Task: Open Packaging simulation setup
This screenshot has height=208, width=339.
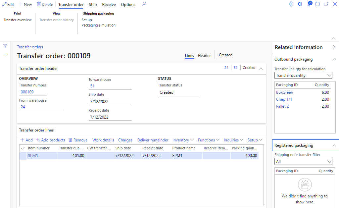Action: tap(98, 25)
